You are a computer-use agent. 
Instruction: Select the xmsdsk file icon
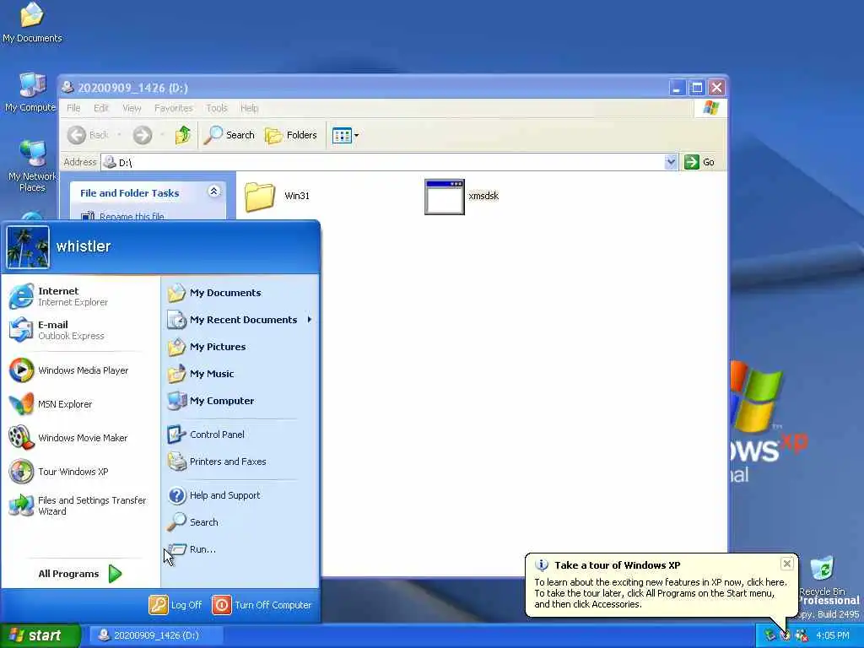click(444, 197)
